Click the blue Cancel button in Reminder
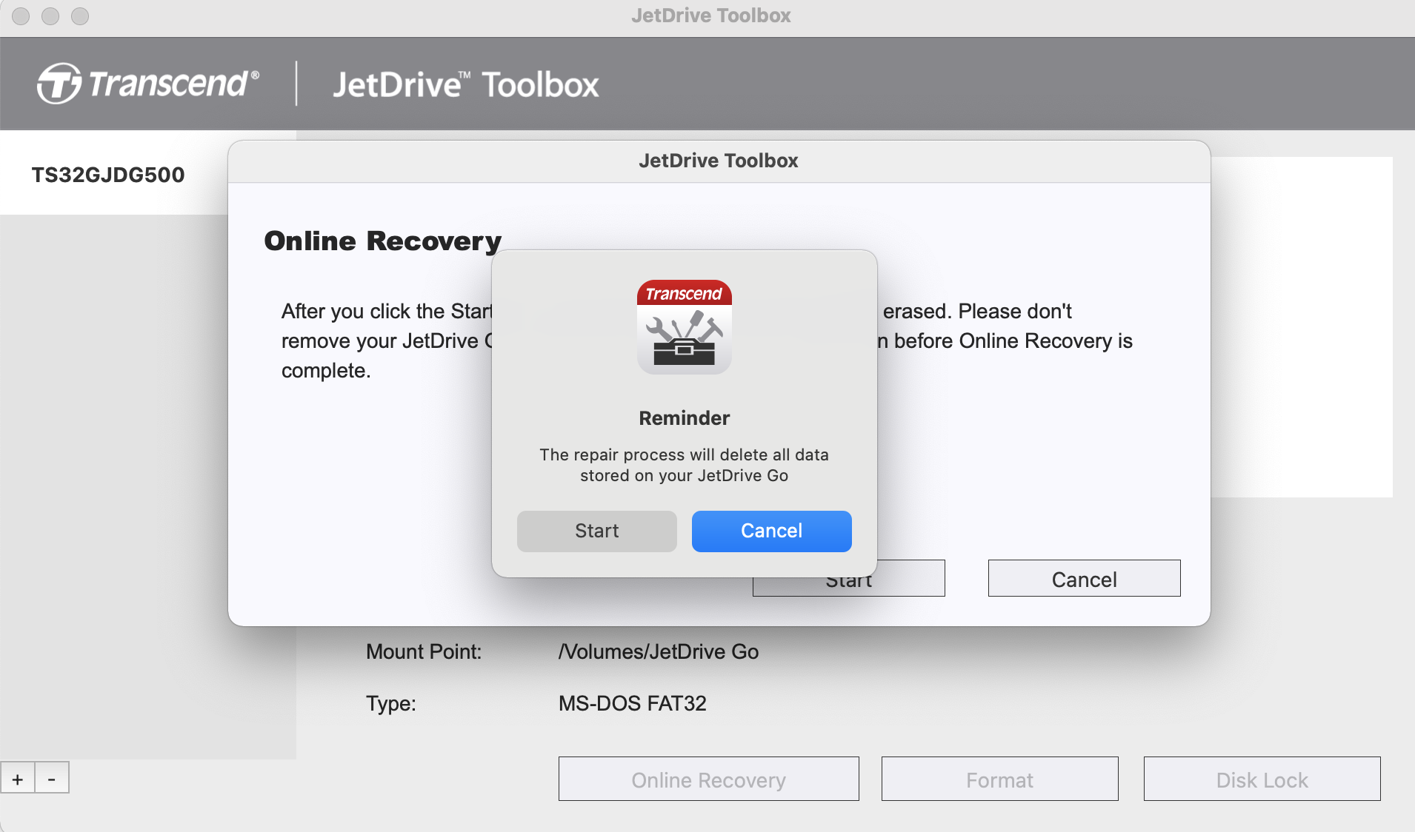Image resolution: width=1415 pixels, height=832 pixels. [771, 531]
